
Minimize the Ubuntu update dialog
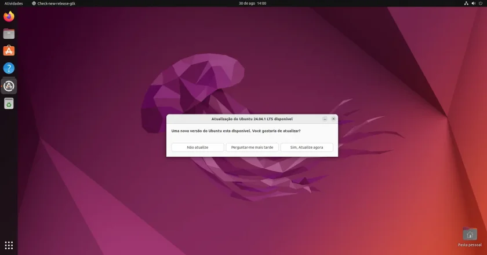tap(325, 119)
